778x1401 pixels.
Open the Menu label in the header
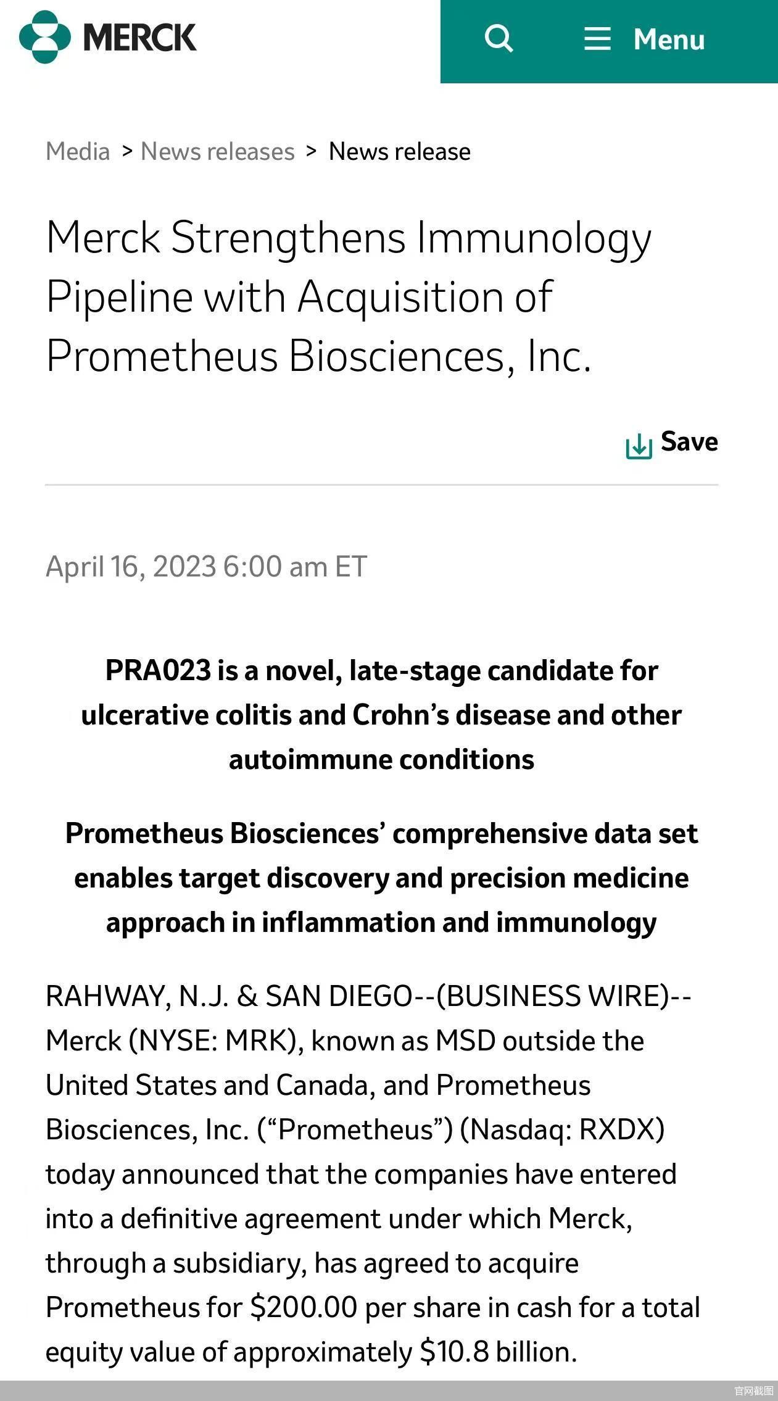669,39
